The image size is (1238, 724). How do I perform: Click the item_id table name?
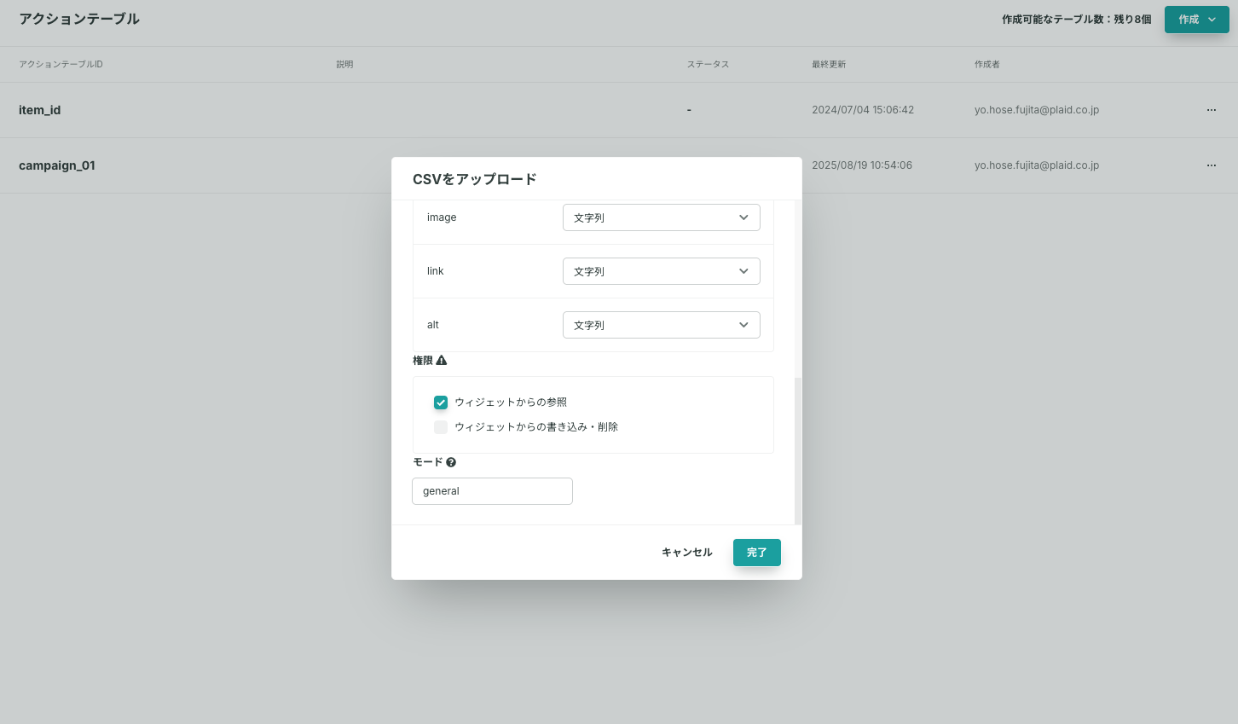click(40, 110)
